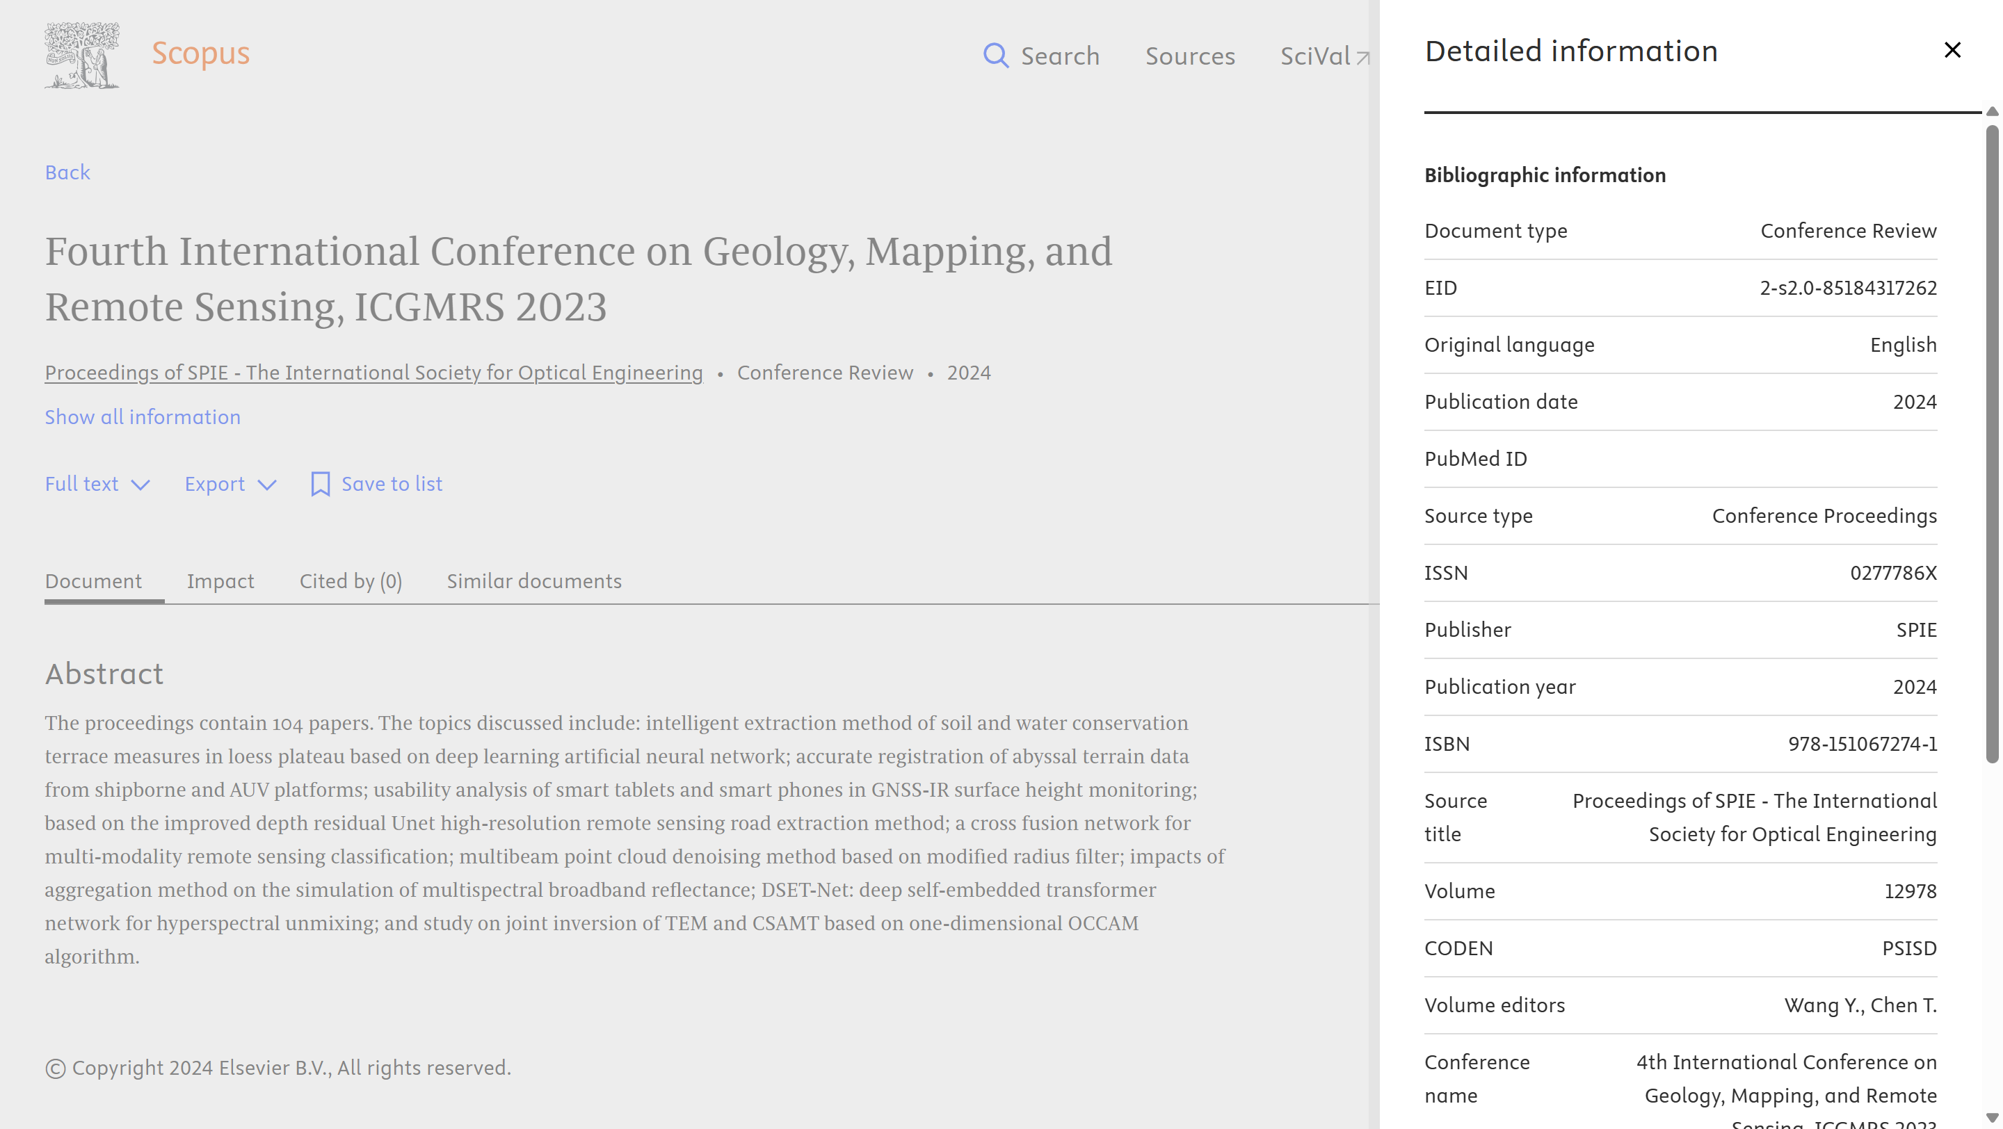Go Back to previous page
The image size is (2003, 1129).
tap(67, 172)
